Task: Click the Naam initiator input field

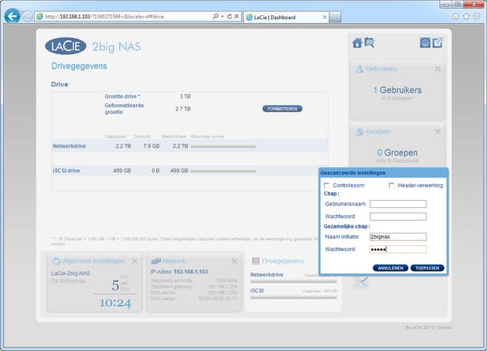Action: click(398, 237)
